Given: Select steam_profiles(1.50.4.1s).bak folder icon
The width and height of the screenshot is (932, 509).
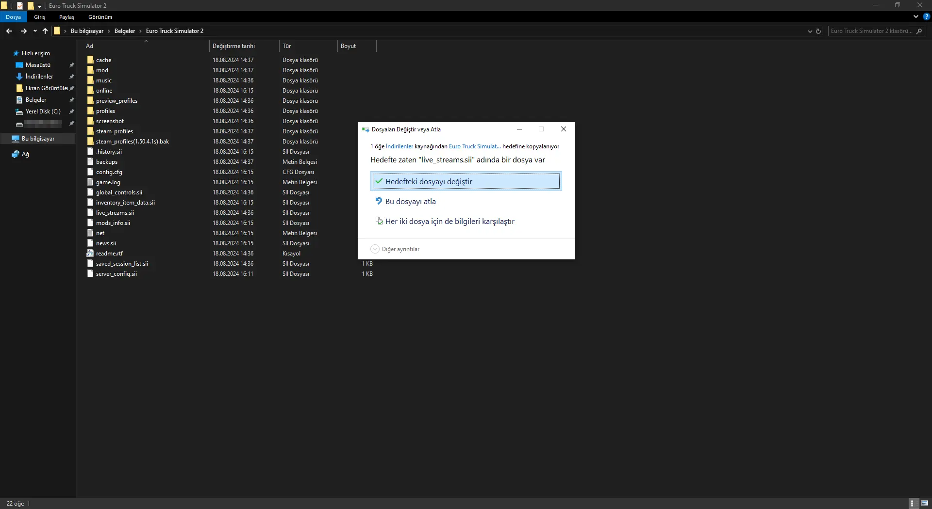Looking at the screenshot, I should (x=90, y=142).
